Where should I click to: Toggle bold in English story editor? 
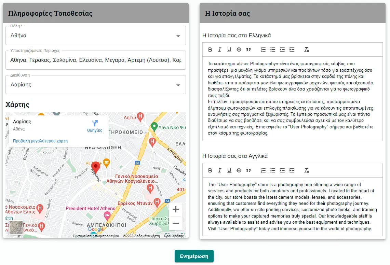point(210,170)
